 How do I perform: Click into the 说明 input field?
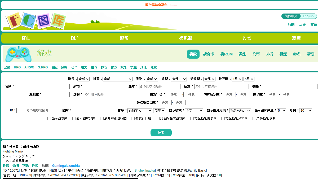point(115,95)
